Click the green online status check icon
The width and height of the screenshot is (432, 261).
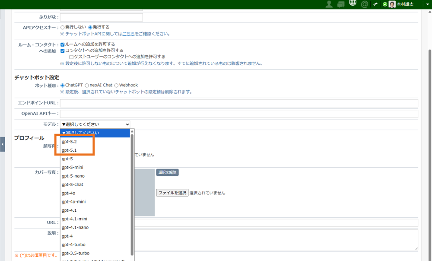coord(385,4)
